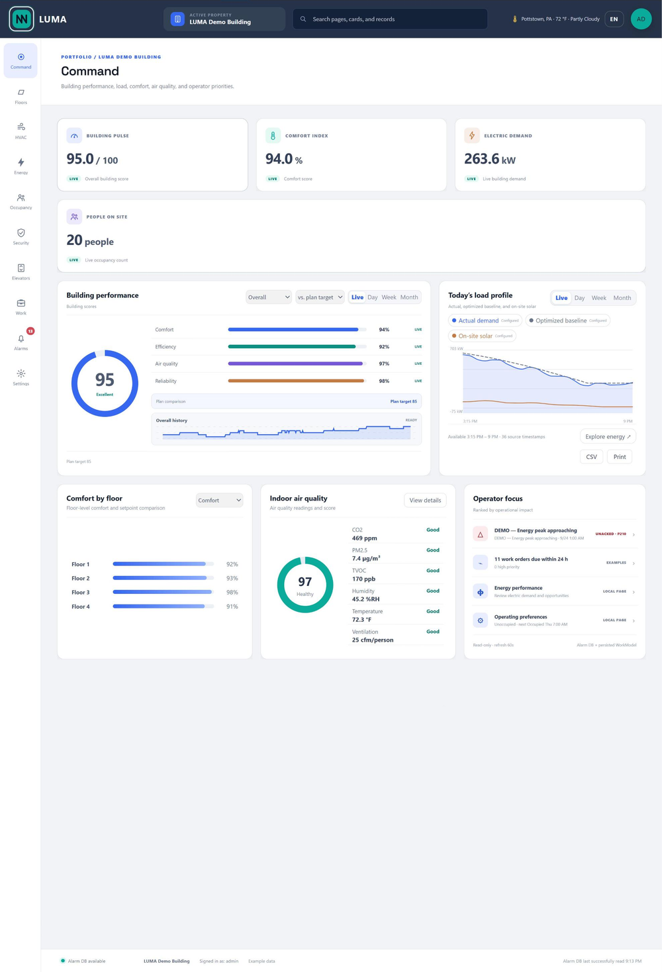Click the Explore energy button

click(608, 437)
